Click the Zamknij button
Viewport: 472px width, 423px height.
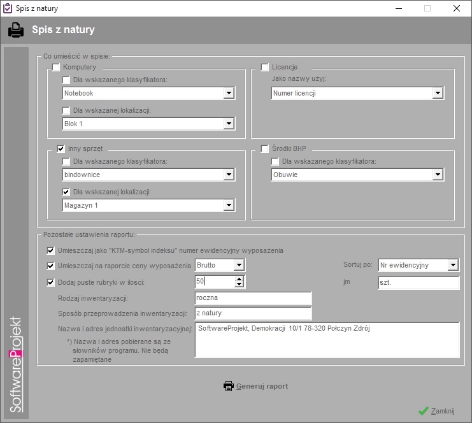coord(436,411)
